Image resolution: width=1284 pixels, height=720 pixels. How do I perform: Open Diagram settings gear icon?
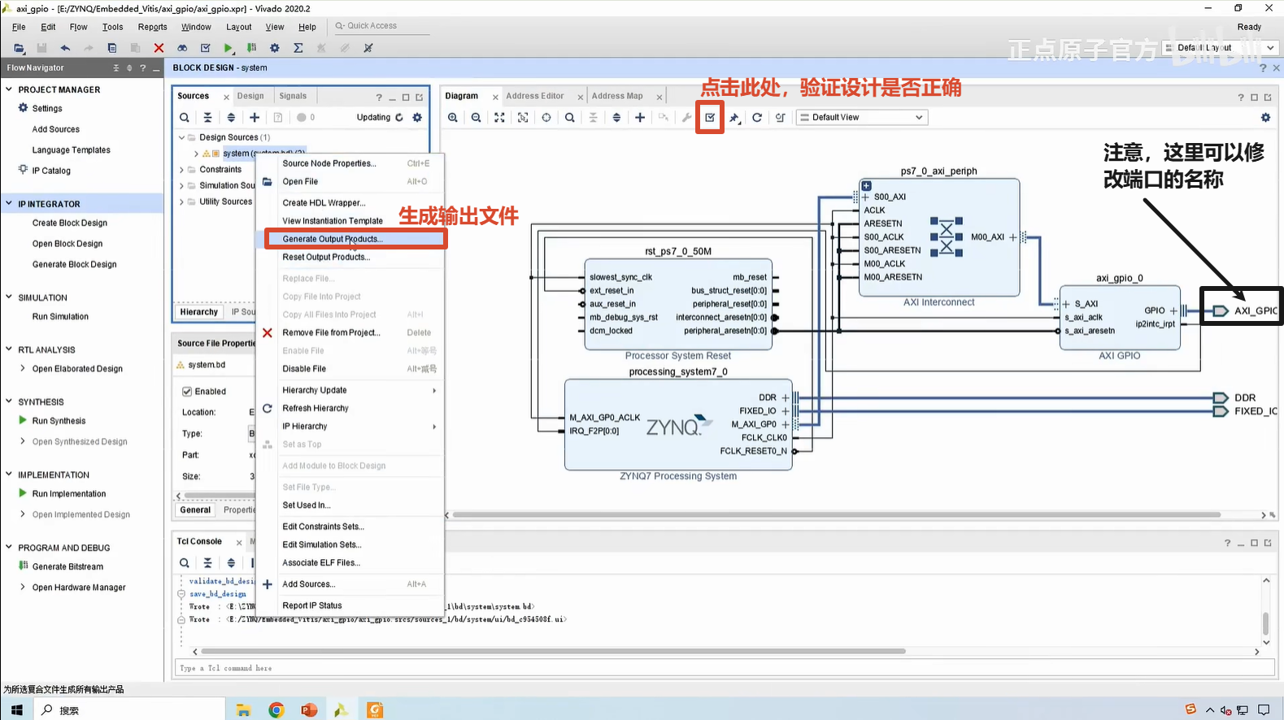coord(1265,118)
